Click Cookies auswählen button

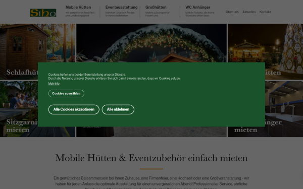pyautogui.click(x=66, y=94)
